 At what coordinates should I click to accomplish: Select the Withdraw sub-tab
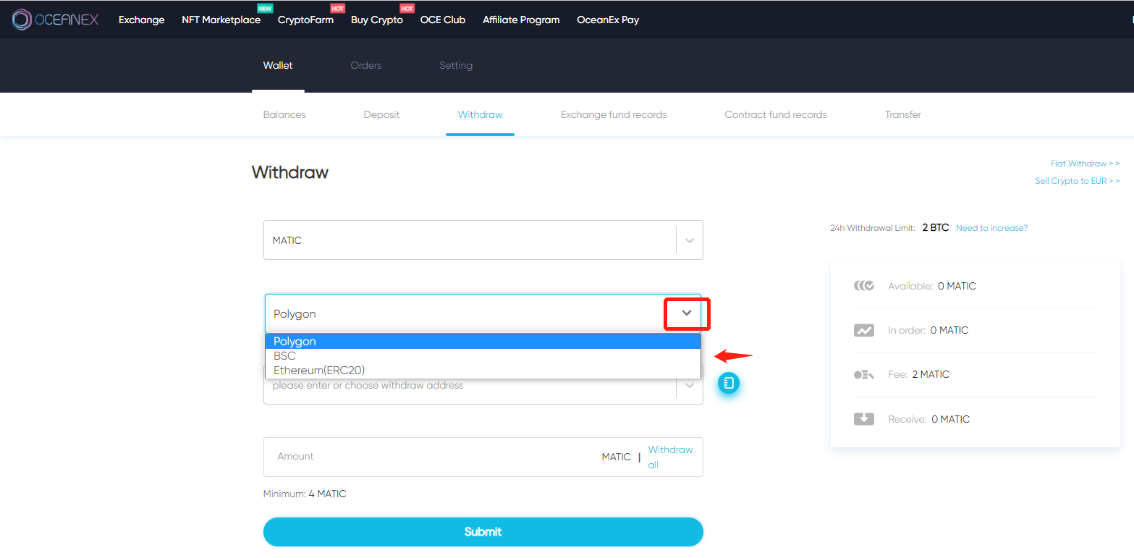481,114
